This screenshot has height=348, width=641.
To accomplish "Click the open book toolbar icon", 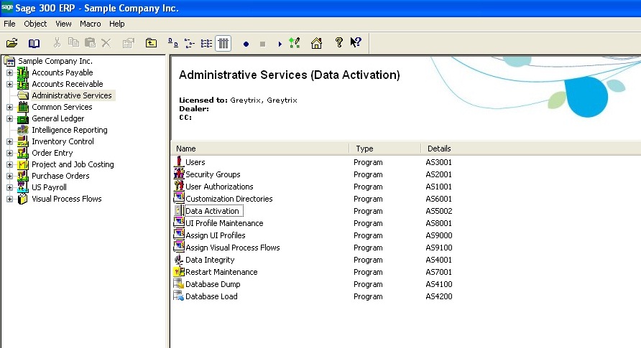I will click(34, 43).
